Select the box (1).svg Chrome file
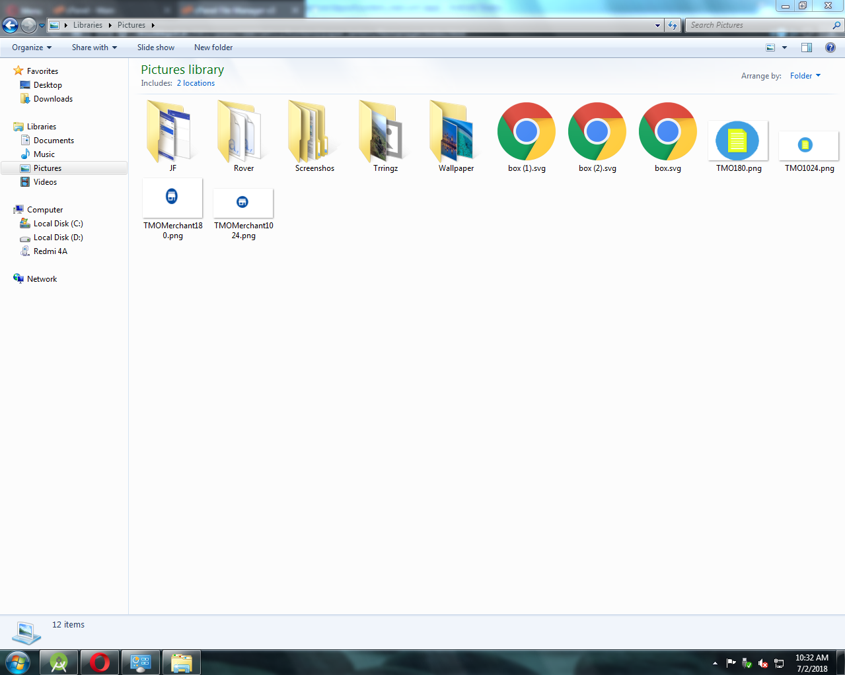This screenshot has height=675, width=845. [x=527, y=137]
